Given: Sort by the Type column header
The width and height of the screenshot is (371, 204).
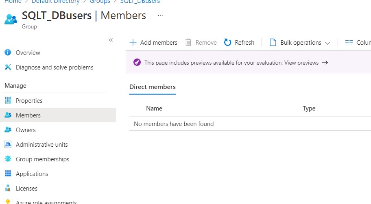Looking at the screenshot, I should (309, 109).
